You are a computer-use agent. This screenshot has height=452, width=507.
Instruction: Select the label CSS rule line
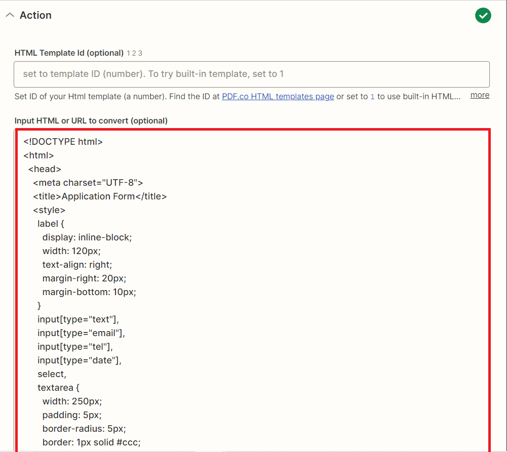click(x=52, y=223)
